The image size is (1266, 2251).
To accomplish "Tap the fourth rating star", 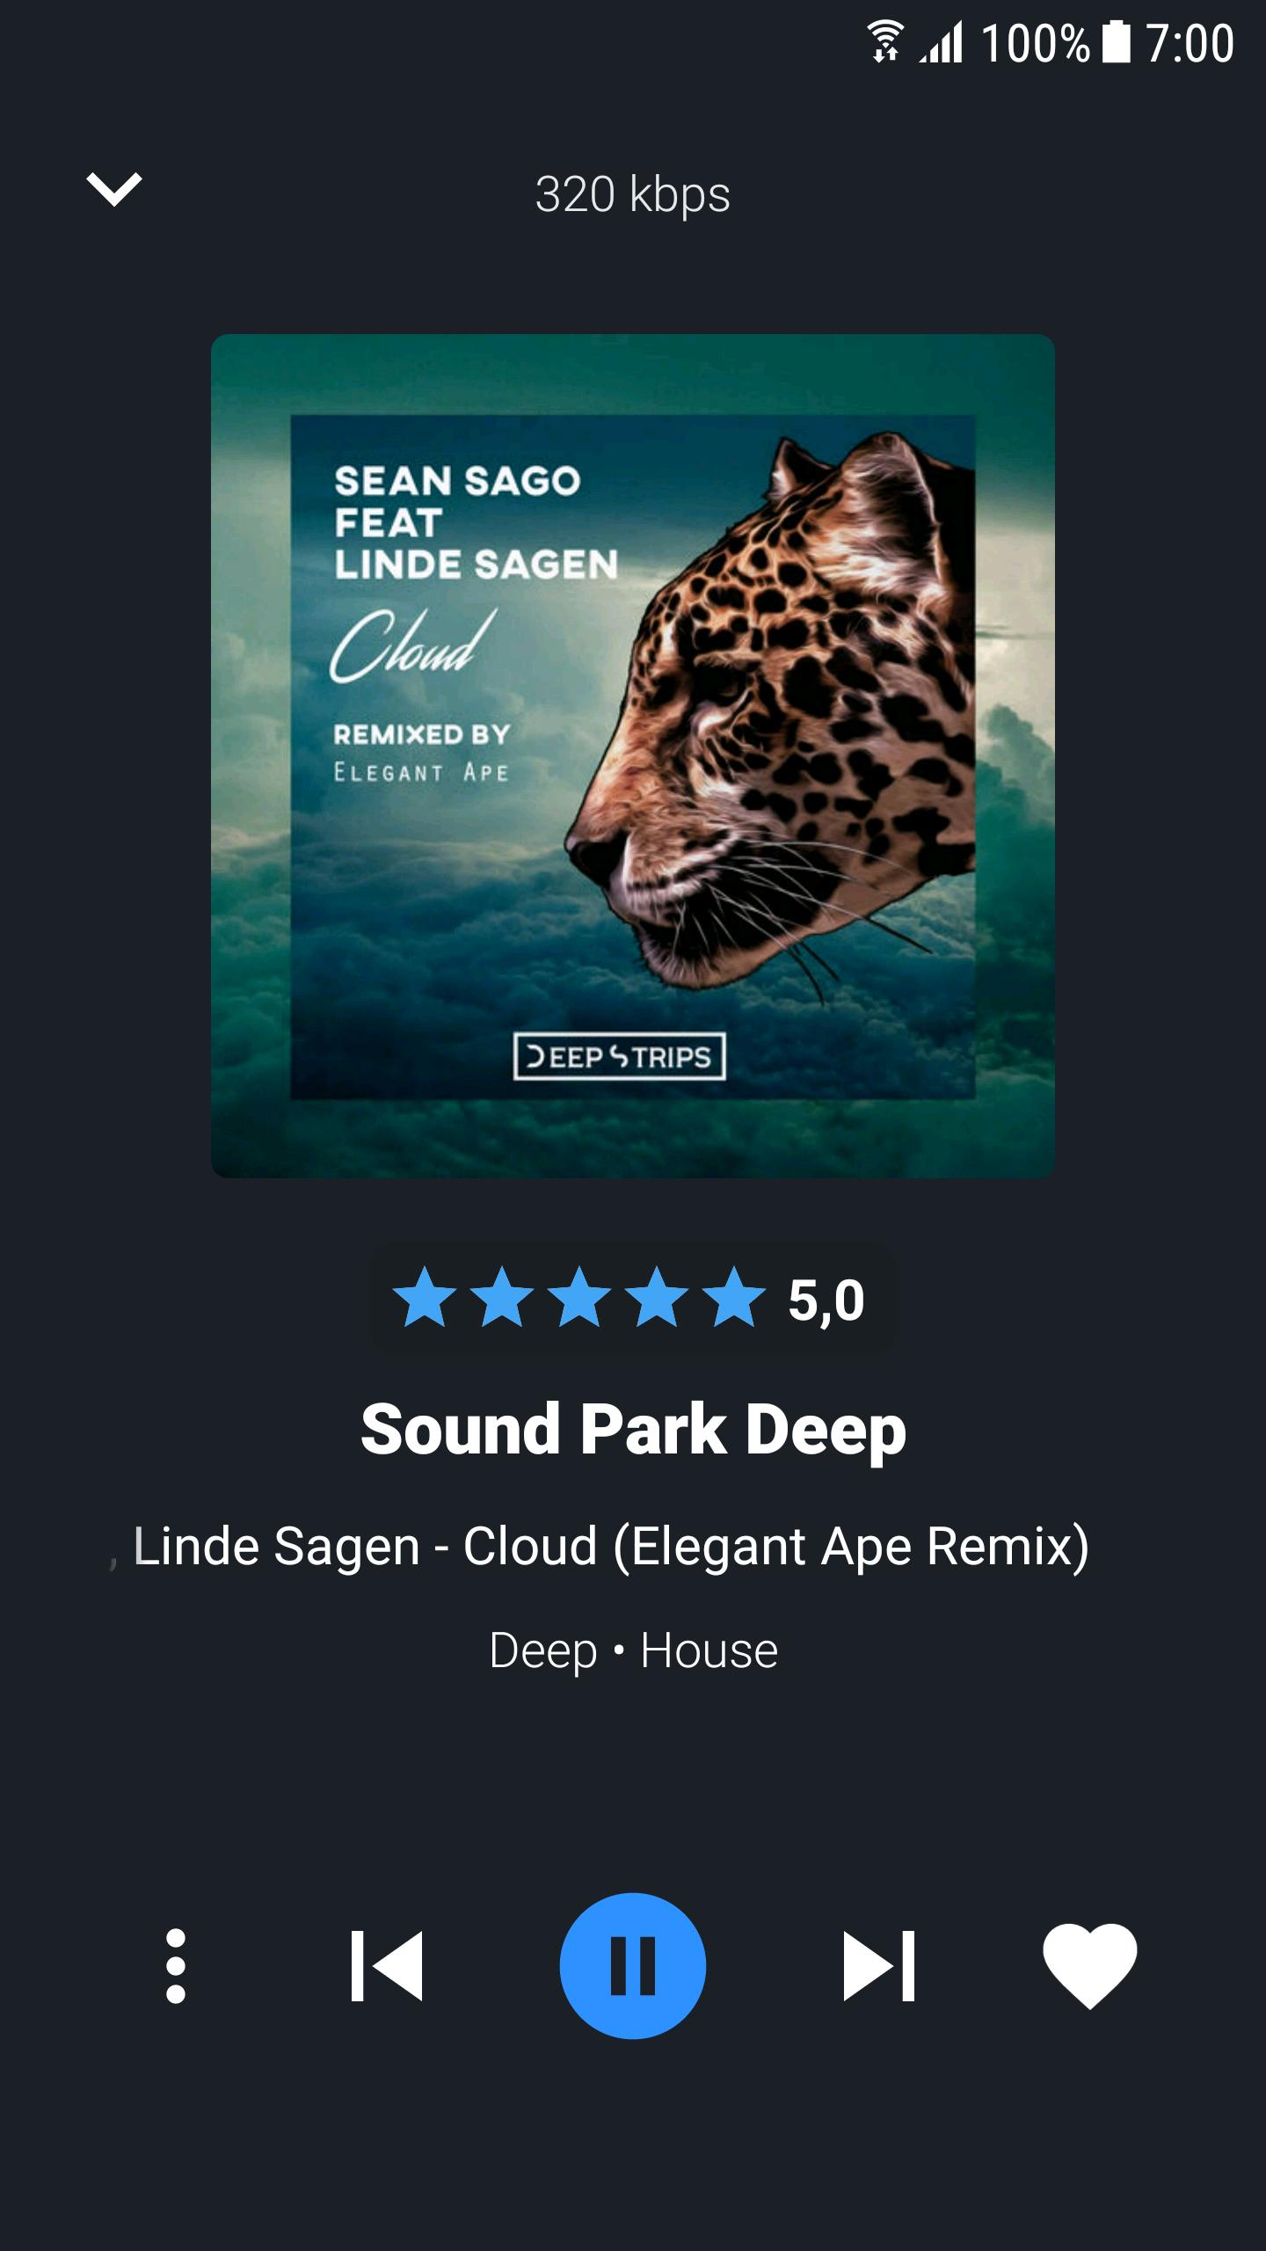I will [657, 1296].
